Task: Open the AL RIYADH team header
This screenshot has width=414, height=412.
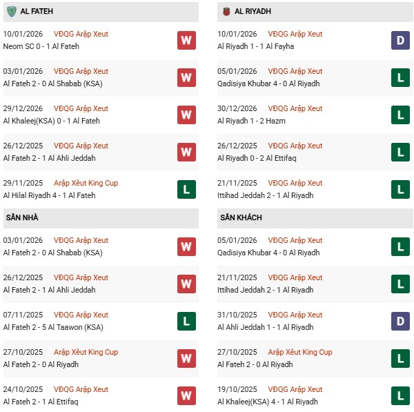Action: (x=255, y=12)
